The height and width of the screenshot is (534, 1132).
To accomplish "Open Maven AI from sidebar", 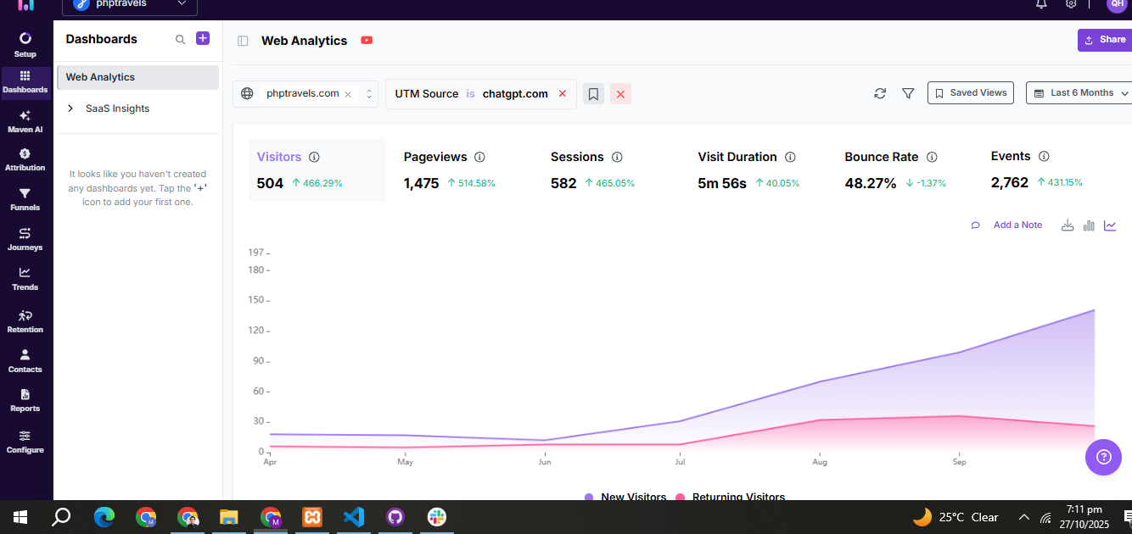I will [25, 121].
